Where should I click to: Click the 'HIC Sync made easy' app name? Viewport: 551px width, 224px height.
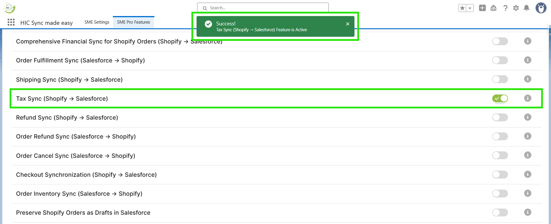[47, 23]
